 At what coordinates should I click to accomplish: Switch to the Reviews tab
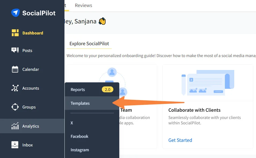[83, 5]
